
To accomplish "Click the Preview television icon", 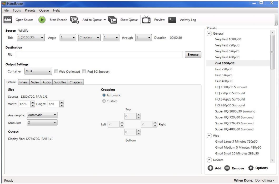I will [146, 20].
